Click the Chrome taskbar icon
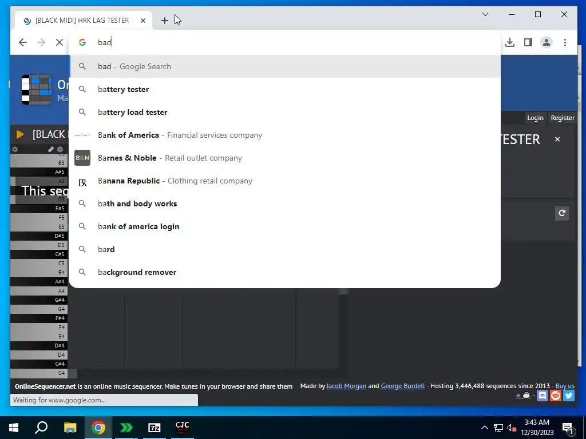 [x=98, y=428]
